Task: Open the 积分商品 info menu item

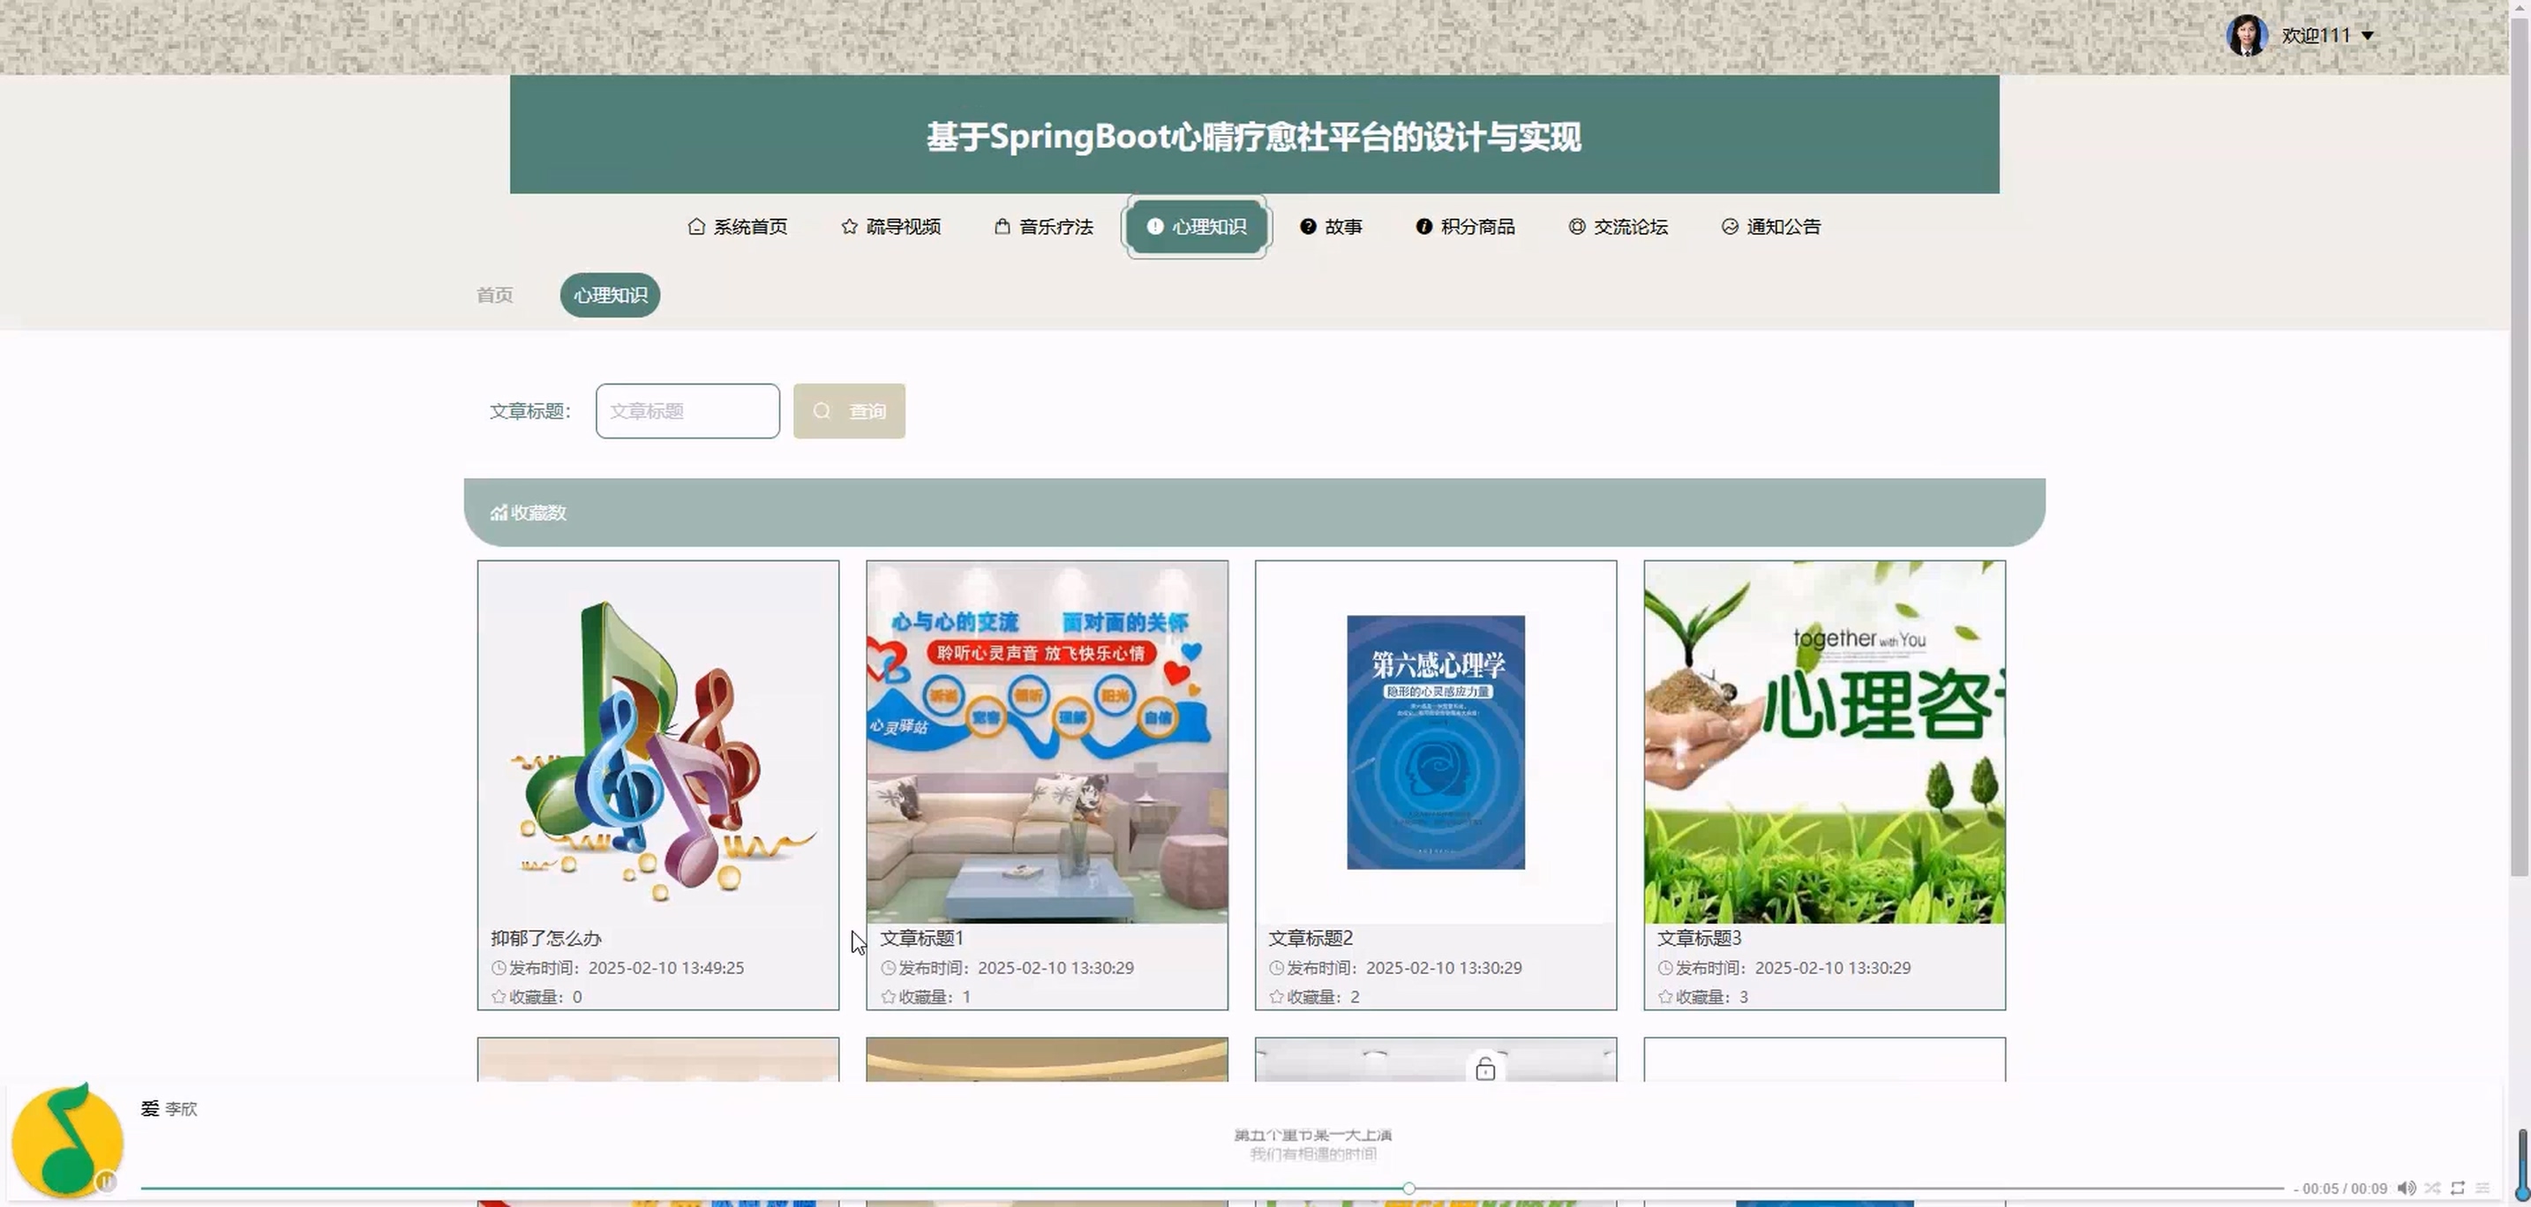Action: 1465,227
